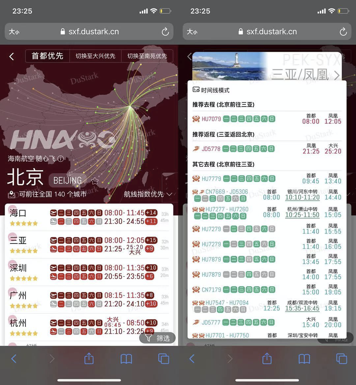Tap the back arrow beside 首都优先 tab
356x385 pixels.
tap(12, 56)
